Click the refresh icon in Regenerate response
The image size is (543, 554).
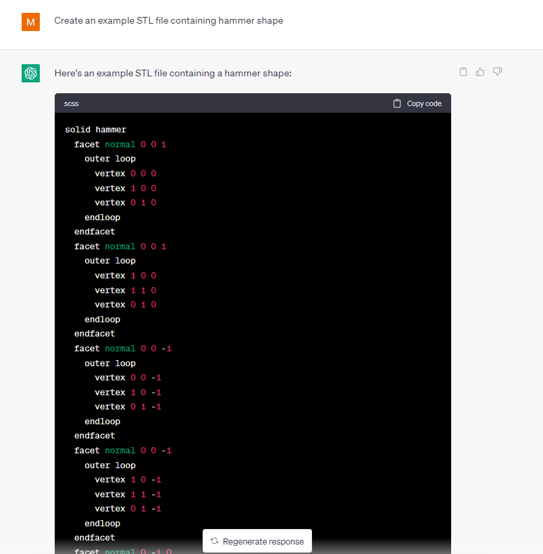[214, 541]
